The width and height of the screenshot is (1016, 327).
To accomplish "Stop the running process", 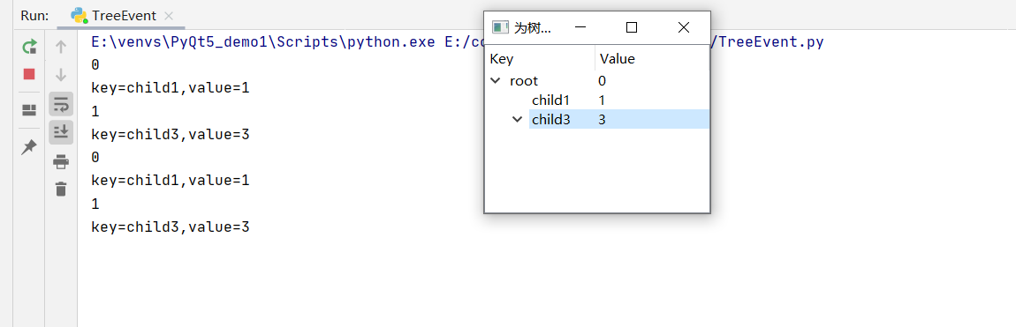I will click(29, 74).
